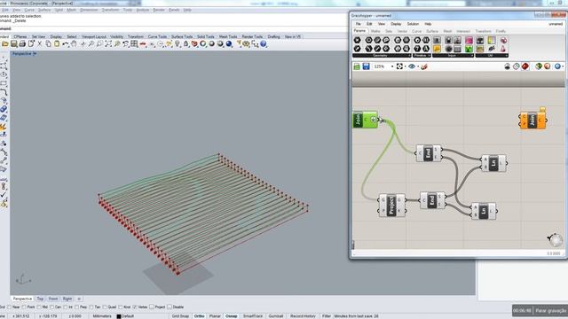Click the green Gradient component icon in Input

pyautogui.click(x=469, y=49)
